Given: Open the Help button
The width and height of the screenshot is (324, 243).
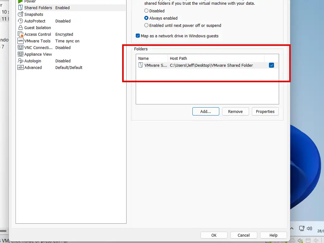Looking at the screenshot, I should (x=273, y=235).
